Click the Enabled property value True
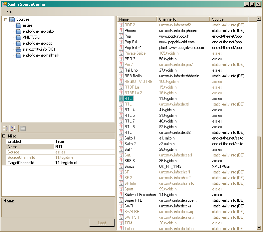The height and width of the screenshot is (232, 263). [x=84, y=141]
